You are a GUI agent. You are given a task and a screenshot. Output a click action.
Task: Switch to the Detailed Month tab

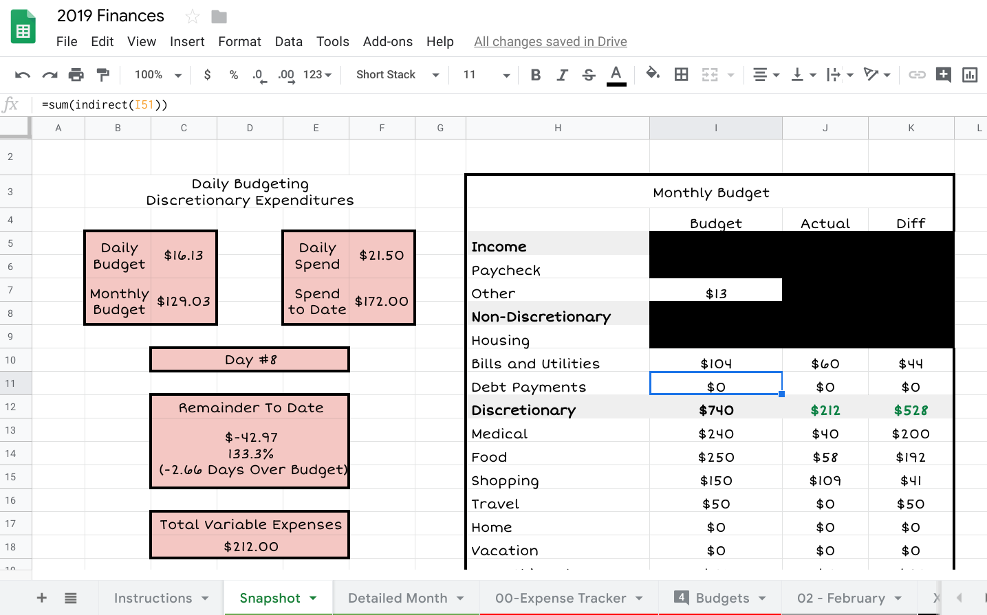click(x=405, y=598)
